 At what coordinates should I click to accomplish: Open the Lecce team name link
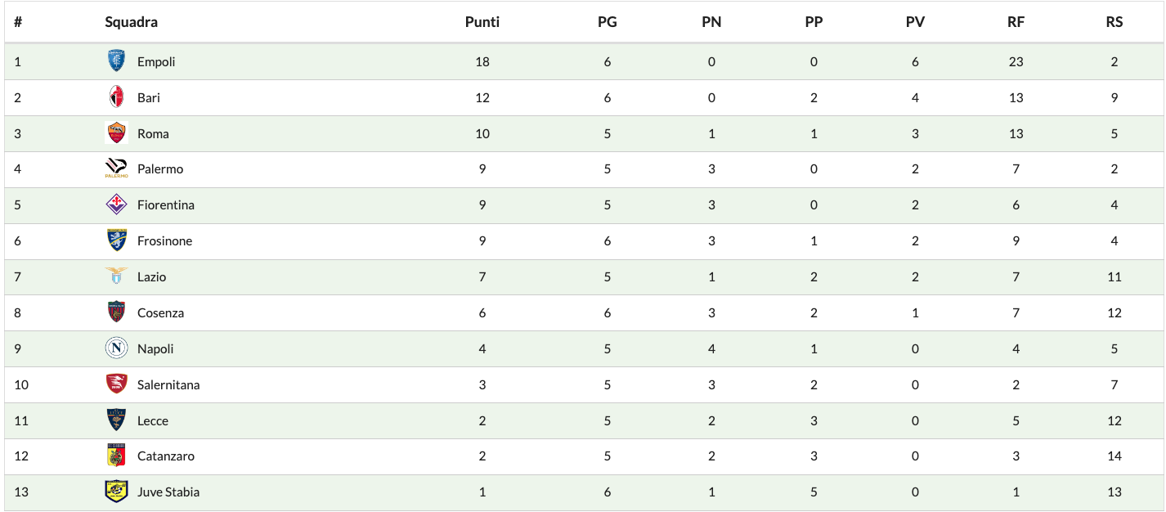point(153,420)
